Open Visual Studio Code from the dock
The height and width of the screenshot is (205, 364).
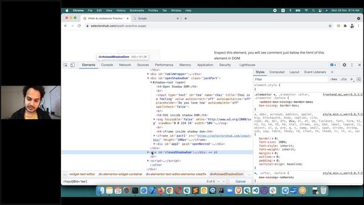[255, 191]
